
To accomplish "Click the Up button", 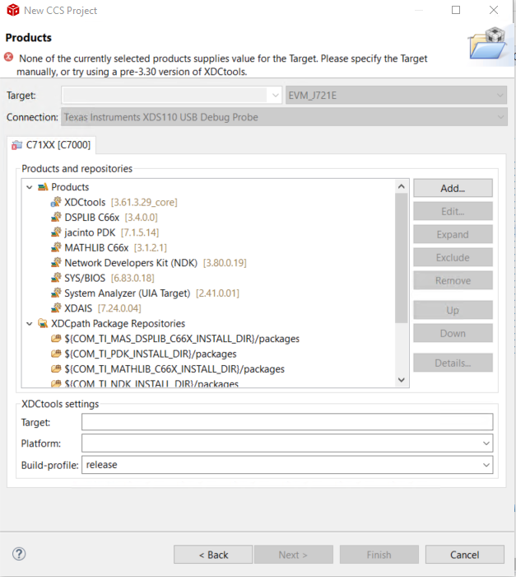I will pyautogui.click(x=453, y=310).
